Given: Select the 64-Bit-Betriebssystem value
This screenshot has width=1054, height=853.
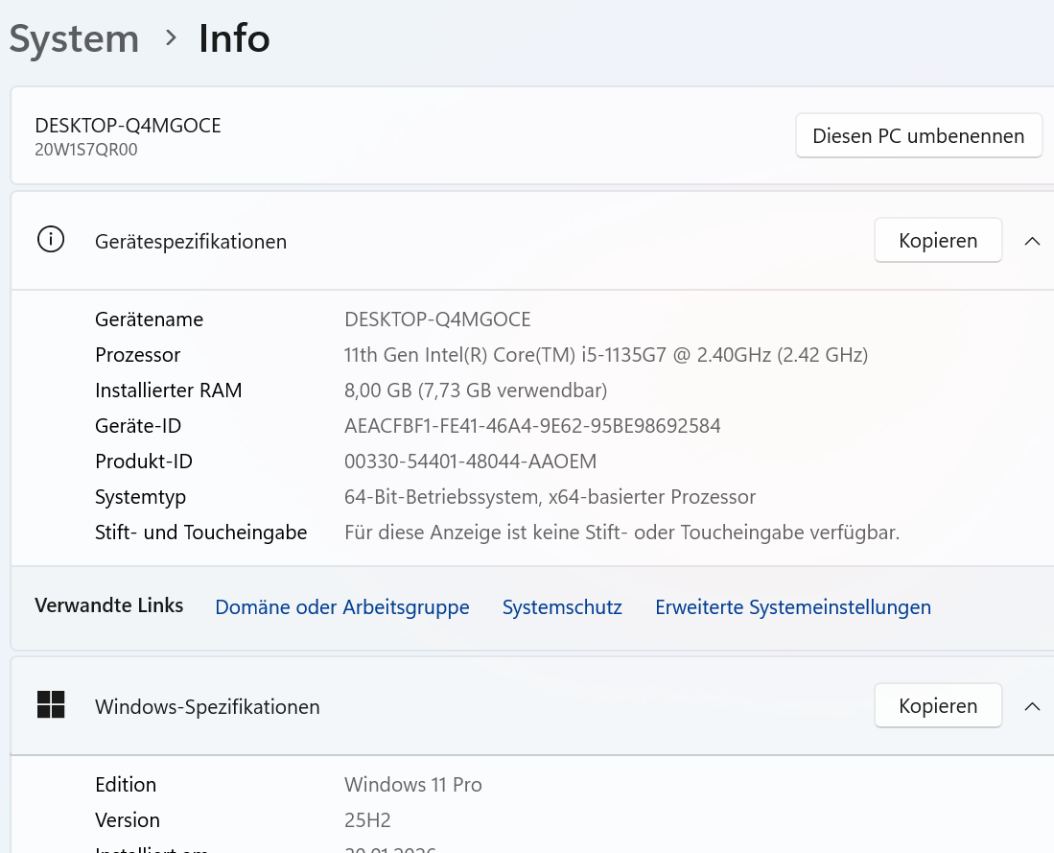Looking at the screenshot, I should 550,497.
